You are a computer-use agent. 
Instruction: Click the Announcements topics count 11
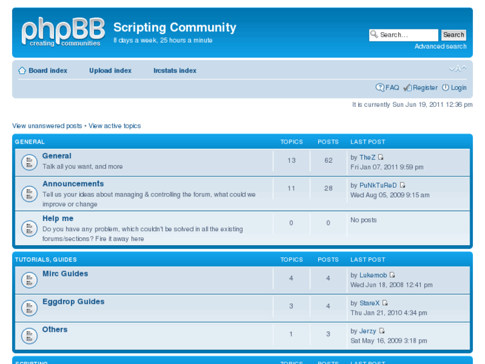click(292, 188)
